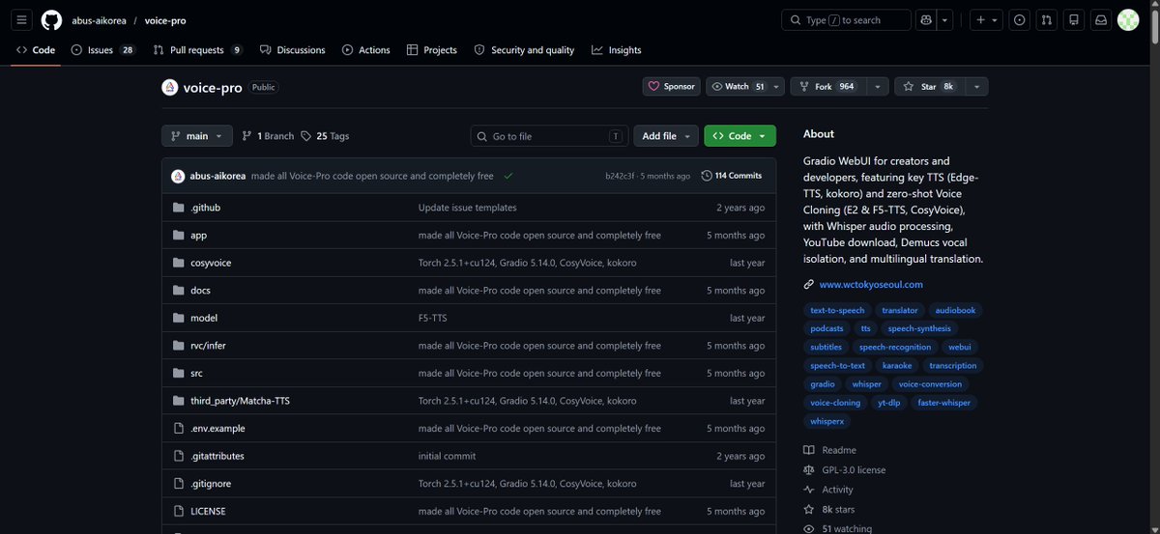Click the Go to file field
Viewport: 1160px width, 534px height.
pyautogui.click(x=550, y=136)
